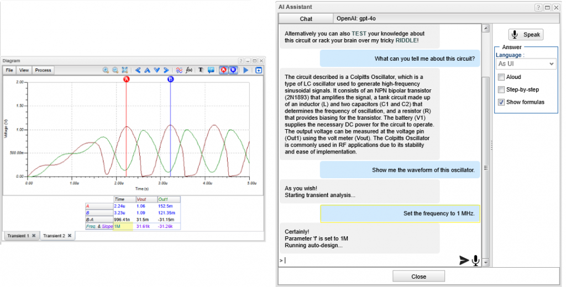566x287 pixels.
Task: Click the blue play run icon
Action: [246, 70]
